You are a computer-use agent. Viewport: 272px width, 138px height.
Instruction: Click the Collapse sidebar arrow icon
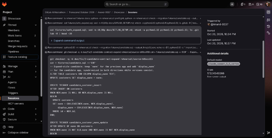4,133
